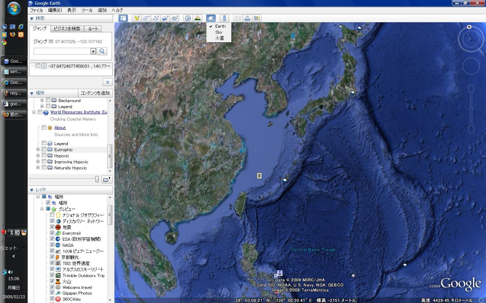This screenshot has width=486, height=303.
Task: Enable the National Geographic layer checkbox
Action: [52, 215]
